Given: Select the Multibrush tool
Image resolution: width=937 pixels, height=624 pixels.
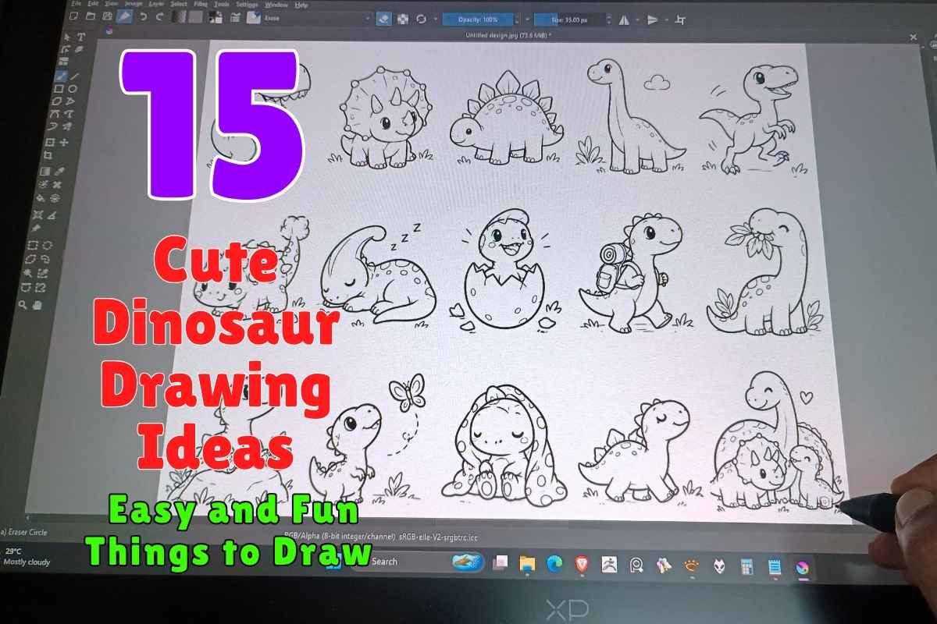Looking at the screenshot, I should click(x=67, y=126).
